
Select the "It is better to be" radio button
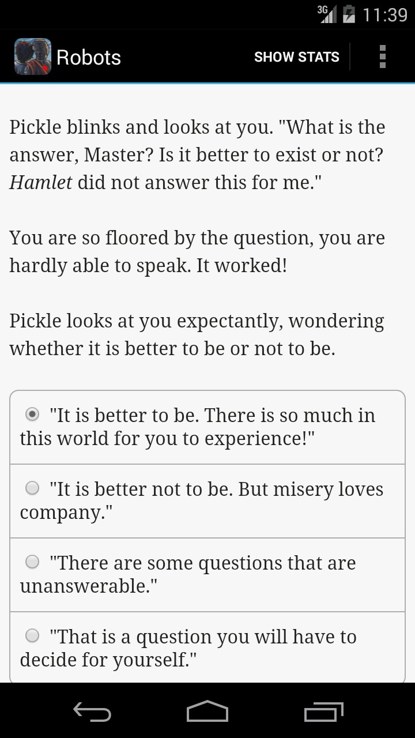[x=33, y=414]
